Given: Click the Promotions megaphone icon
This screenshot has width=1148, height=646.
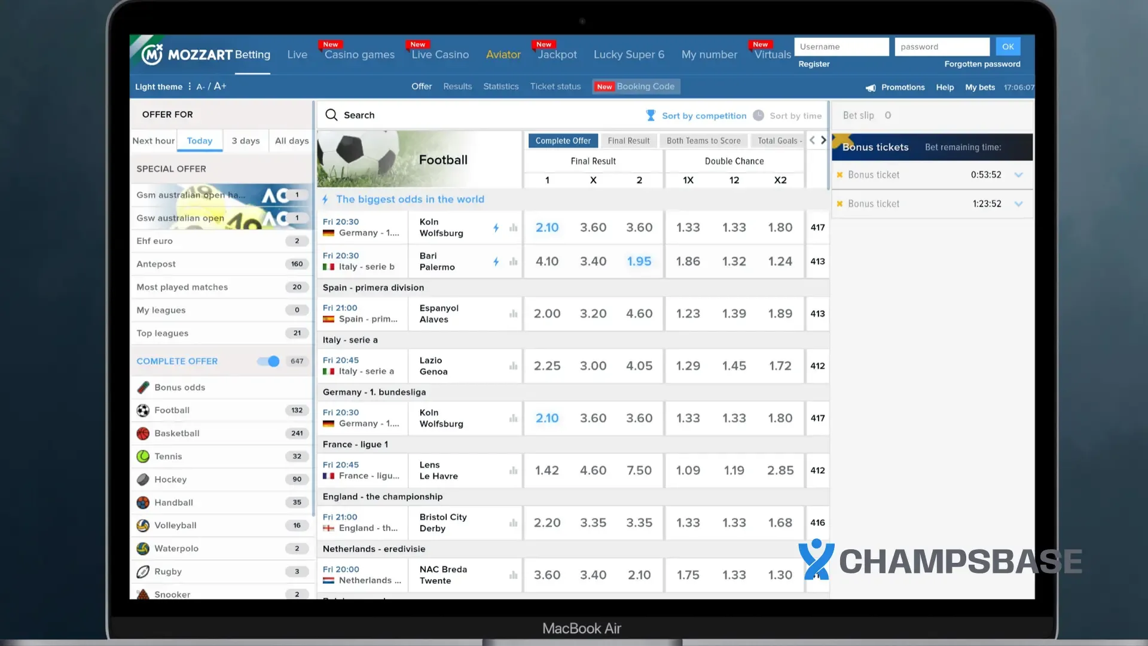Looking at the screenshot, I should click(x=871, y=87).
